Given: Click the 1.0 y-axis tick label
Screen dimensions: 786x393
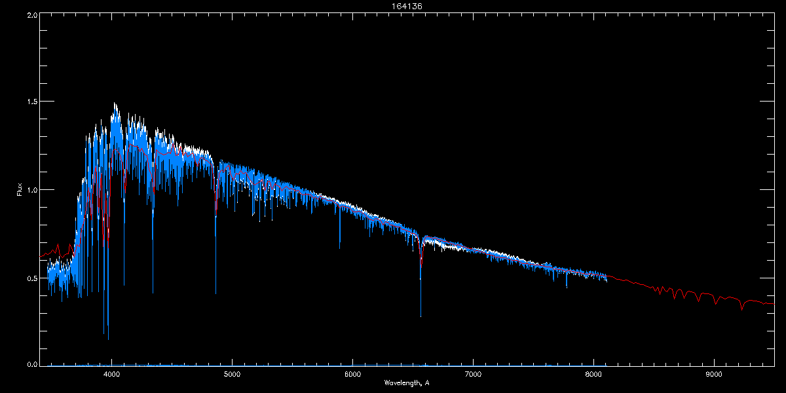Looking at the screenshot, I should click(x=30, y=190).
